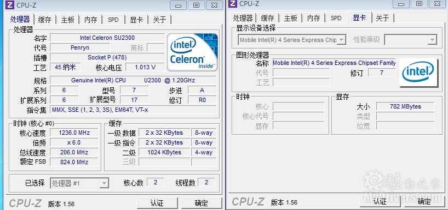This screenshot has height=210, width=448.
Task: Click the Intel logo in graphics window
Action: (418, 73)
